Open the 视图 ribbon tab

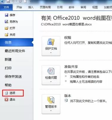(x=95, y=7)
